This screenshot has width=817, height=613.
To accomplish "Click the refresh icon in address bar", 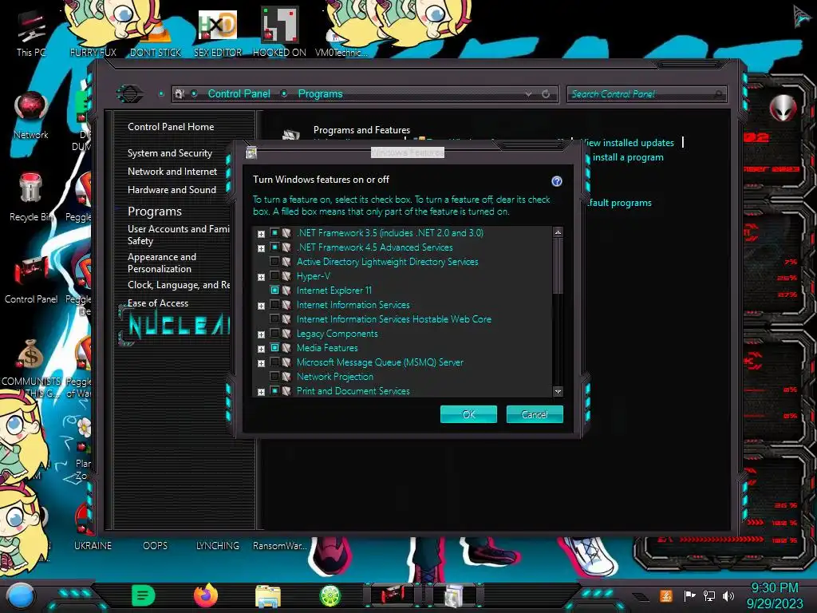I will point(546,94).
